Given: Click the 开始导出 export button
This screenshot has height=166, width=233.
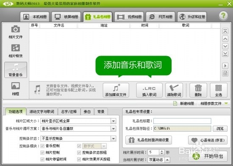Looking at the screenshot, I should click(x=208, y=156).
